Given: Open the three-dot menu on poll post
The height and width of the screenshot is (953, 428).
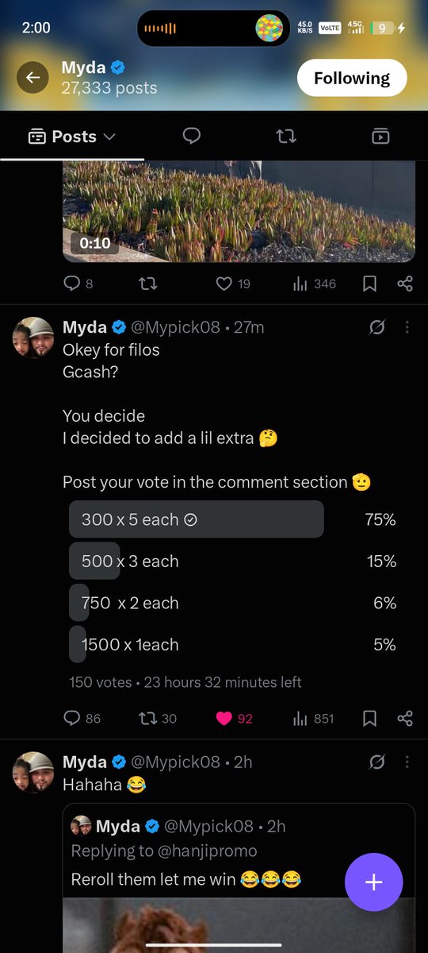Looking at the screenshot, I should point(407,327).
